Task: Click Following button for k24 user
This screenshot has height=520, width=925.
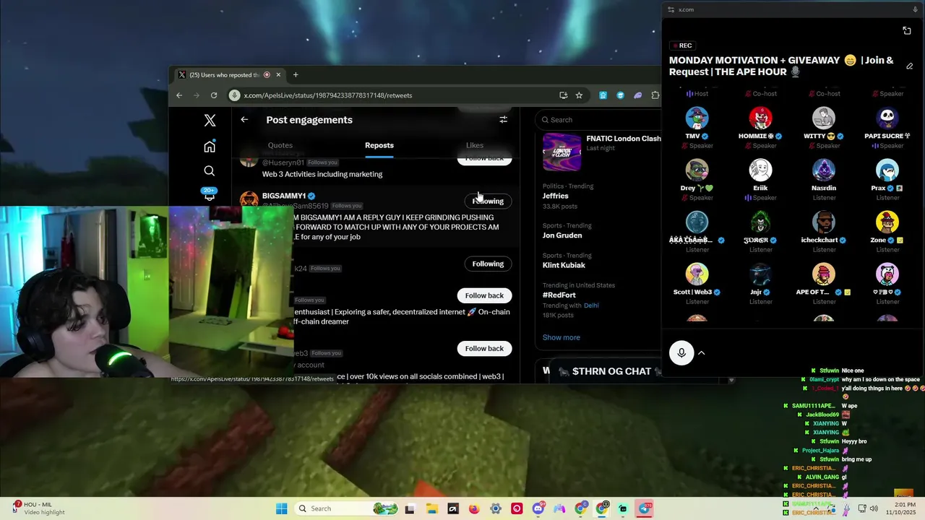Action: coord(488,264)
